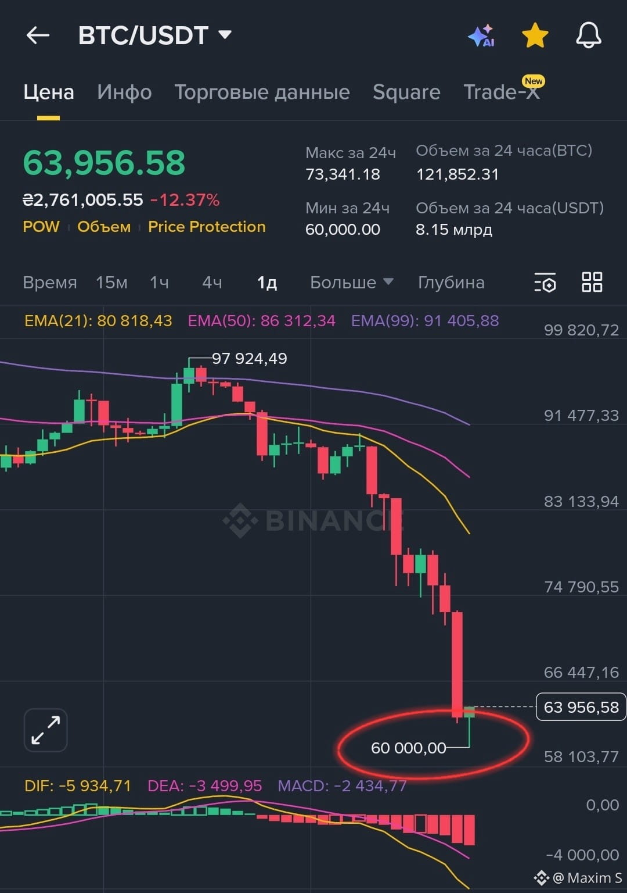Viewport: 627px width, 893px height.
Task: Open the four-square chart layout icon
Action: point(592,282)
